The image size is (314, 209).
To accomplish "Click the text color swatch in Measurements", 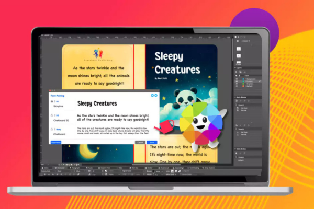I will [x=106, y=171].
